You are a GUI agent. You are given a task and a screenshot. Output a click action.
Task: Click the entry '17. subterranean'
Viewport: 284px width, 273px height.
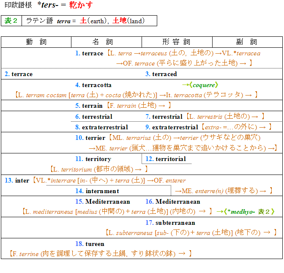coord(170,223)
